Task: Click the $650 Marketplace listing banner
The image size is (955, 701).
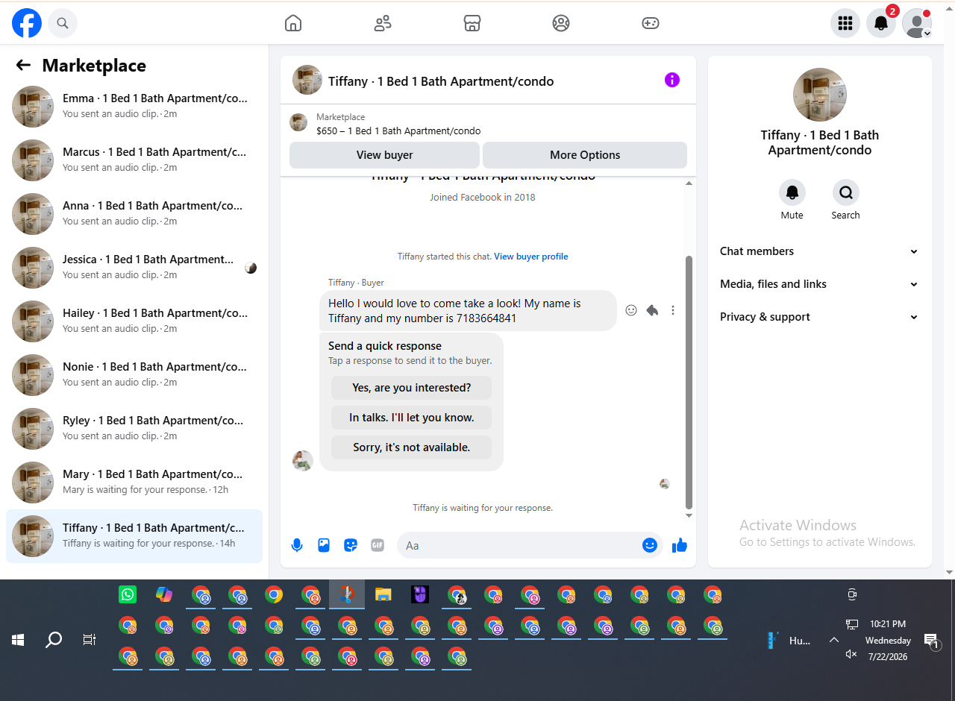Action: coord(488,124)
